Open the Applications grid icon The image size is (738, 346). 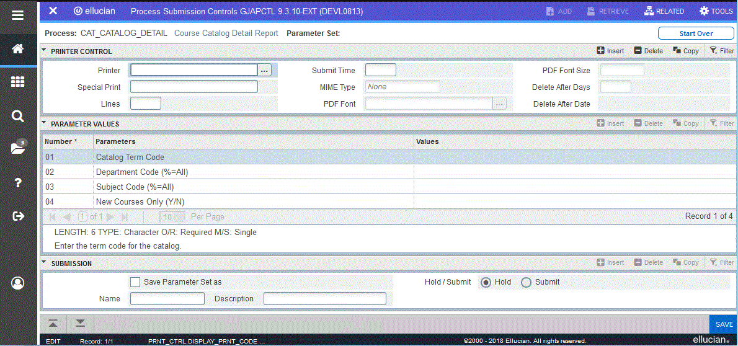coord(18,82)
